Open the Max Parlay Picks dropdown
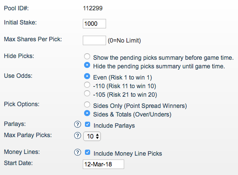The image size is (238, 175). (92, 136)
